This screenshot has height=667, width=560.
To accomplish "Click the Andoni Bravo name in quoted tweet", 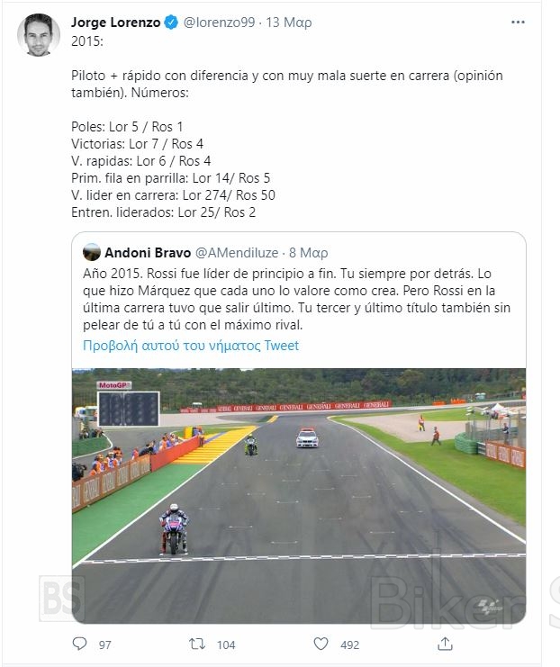I will click(x=146, y=252).
